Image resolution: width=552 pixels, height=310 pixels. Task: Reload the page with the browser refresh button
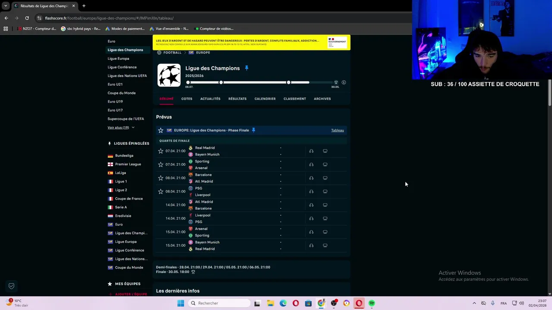tap(27, 18)
